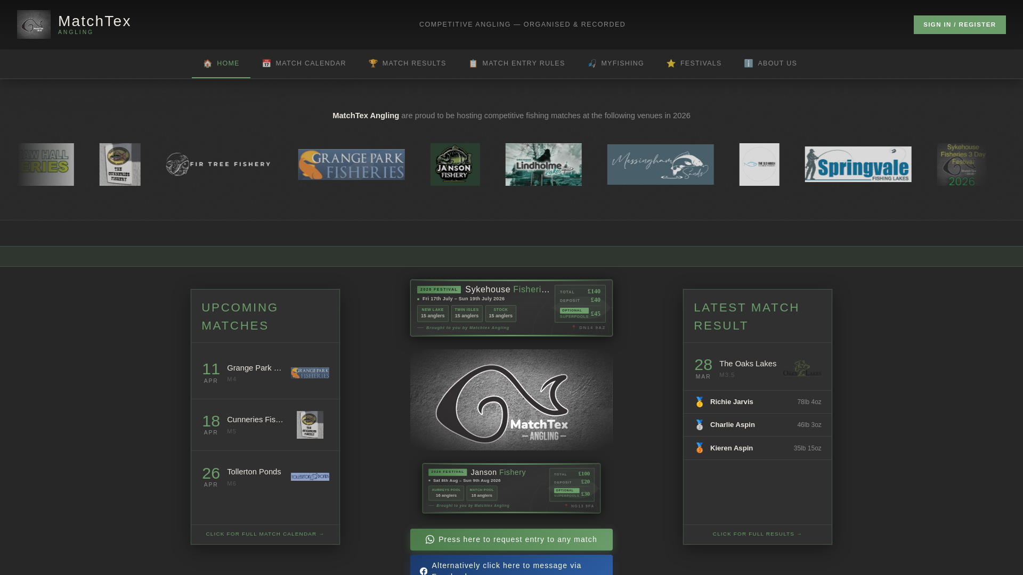
Task: Select the Springvale Fishing Lakes logo
Action: coord(858,165)
